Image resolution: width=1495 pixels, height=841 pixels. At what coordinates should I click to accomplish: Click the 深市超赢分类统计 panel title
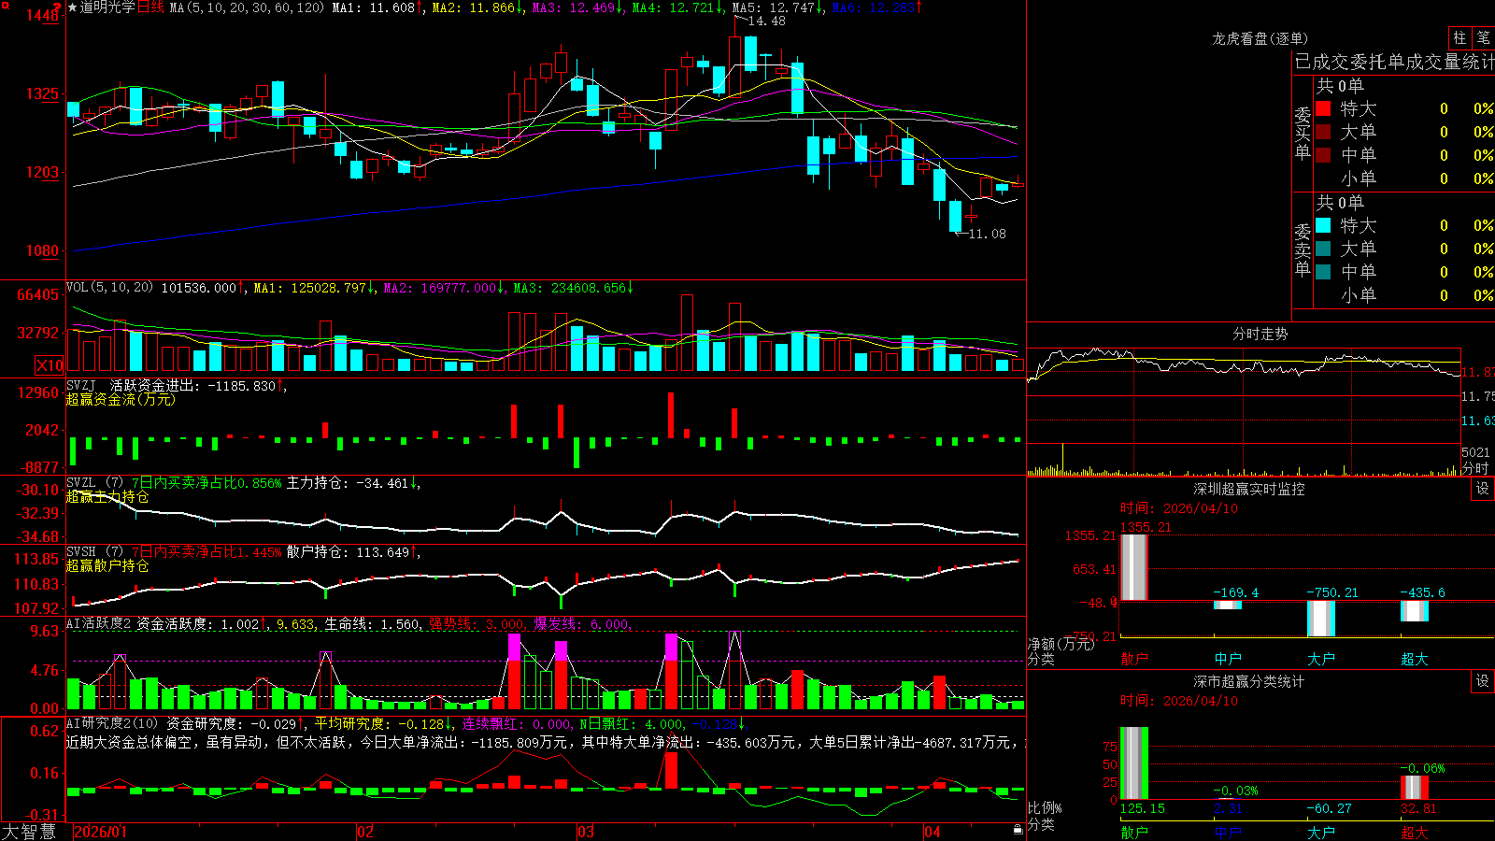tap(1248, 681)
